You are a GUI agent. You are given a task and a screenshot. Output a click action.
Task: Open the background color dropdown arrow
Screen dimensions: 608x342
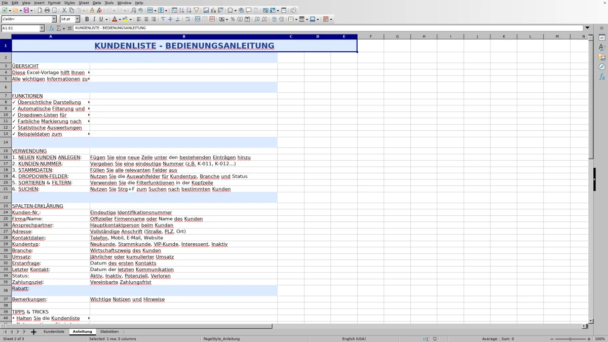[130, 19]
